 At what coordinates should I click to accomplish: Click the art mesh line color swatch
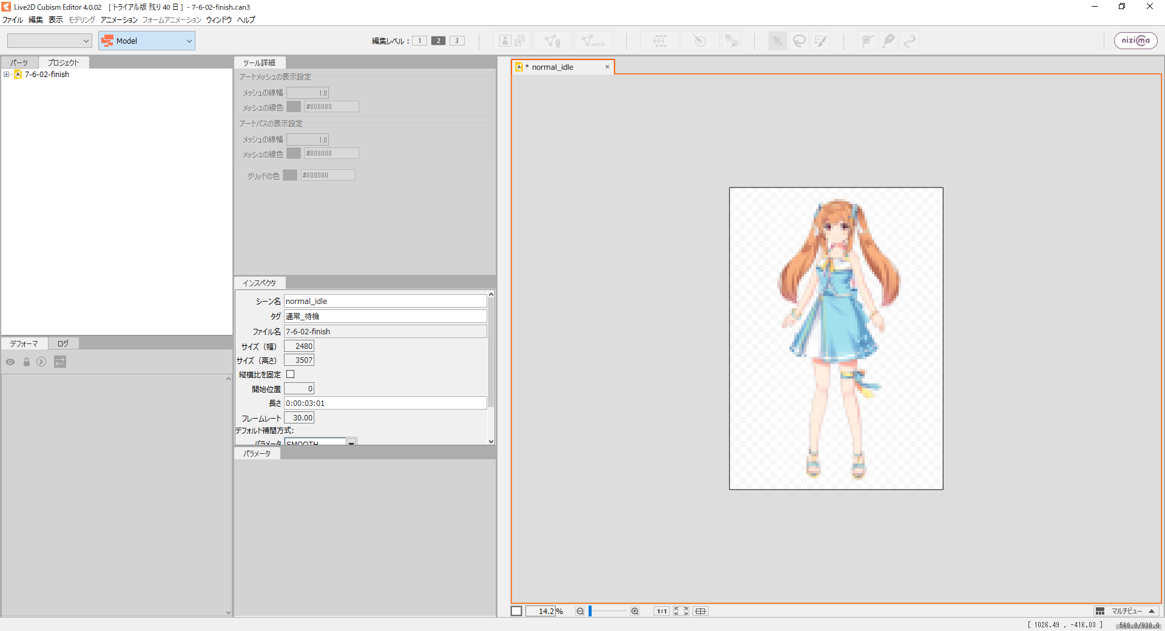(x=294, y=107)
